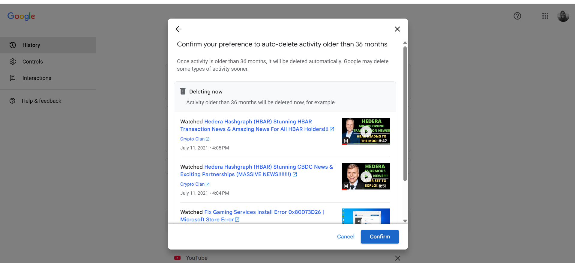
Task: Click the Microsoft Store Error video thumbnail
Action: (366, 216)
